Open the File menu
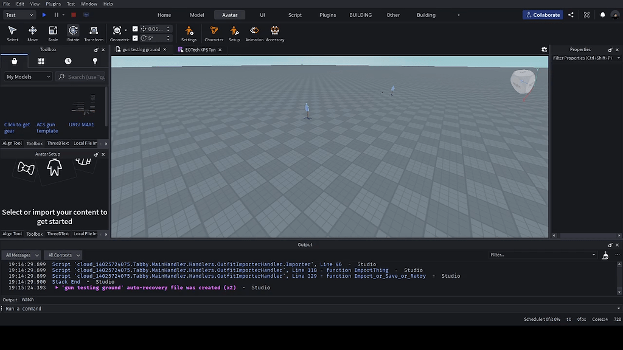 pyautogui.click(x=7, y=4)
